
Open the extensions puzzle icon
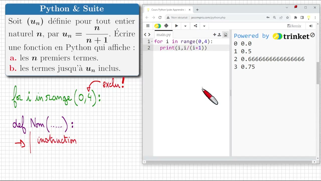295,18
